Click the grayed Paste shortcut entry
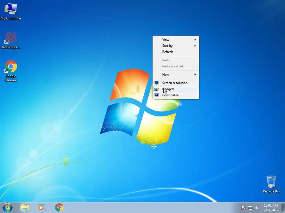The width and height of the screenshot is (285, 213). [176, 66]
